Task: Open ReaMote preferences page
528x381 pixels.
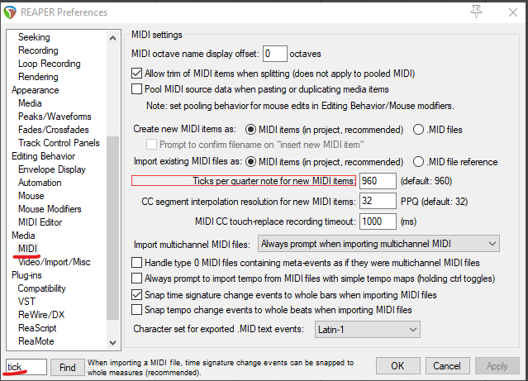Action: coord(36,341)
